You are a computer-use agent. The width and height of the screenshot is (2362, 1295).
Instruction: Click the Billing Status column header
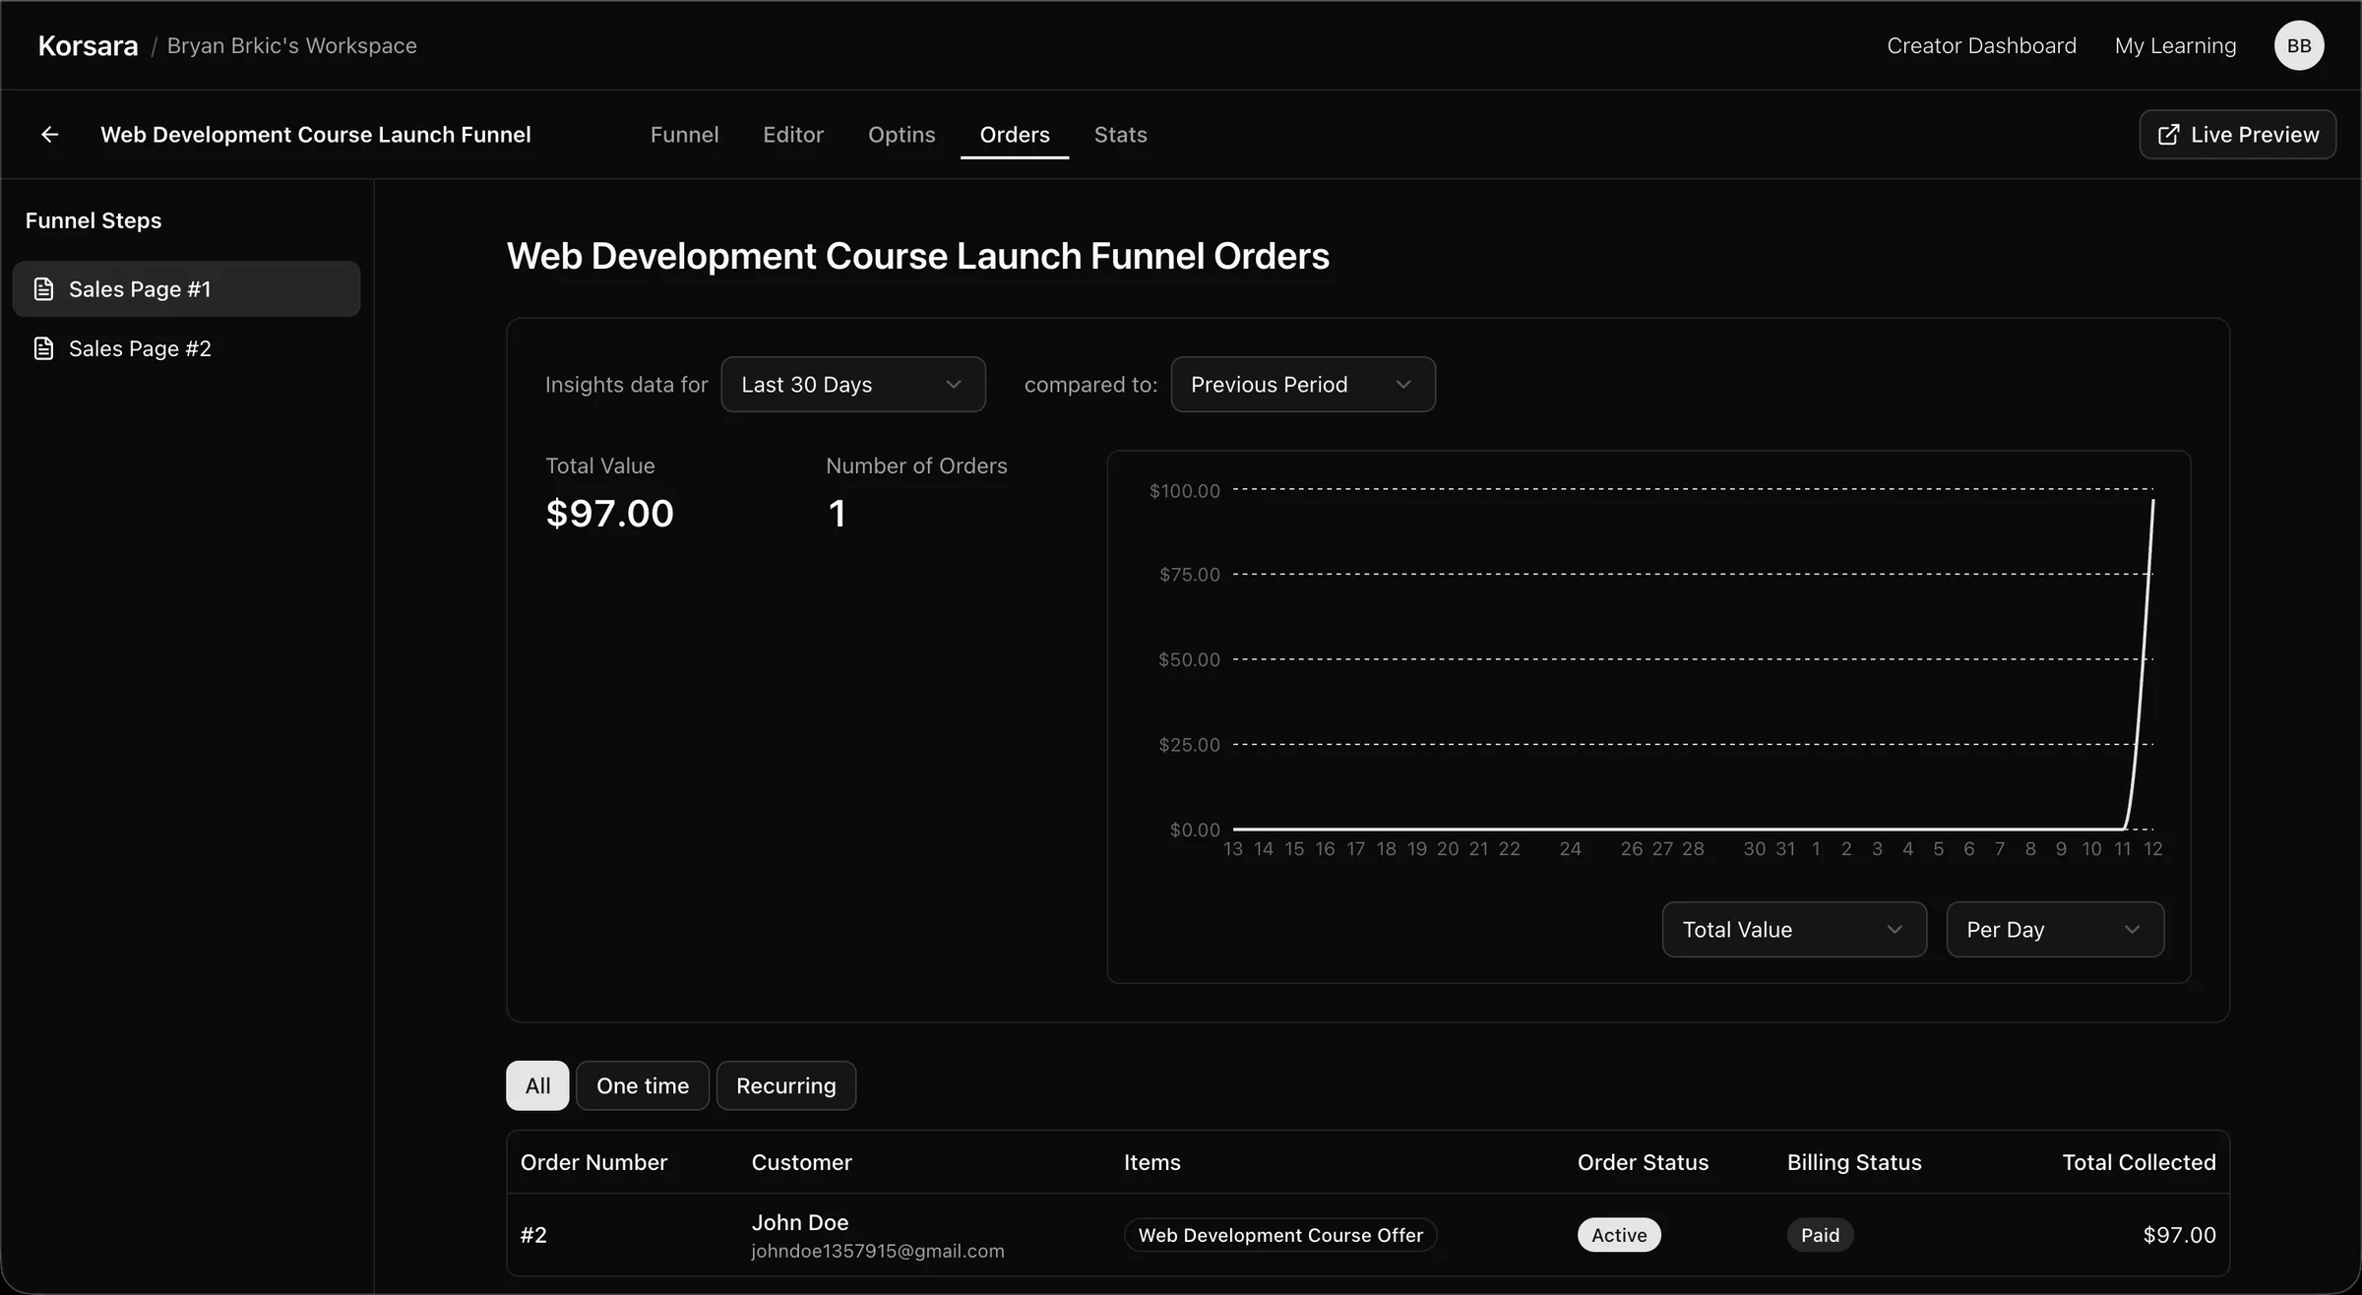pos(1854,1162)
